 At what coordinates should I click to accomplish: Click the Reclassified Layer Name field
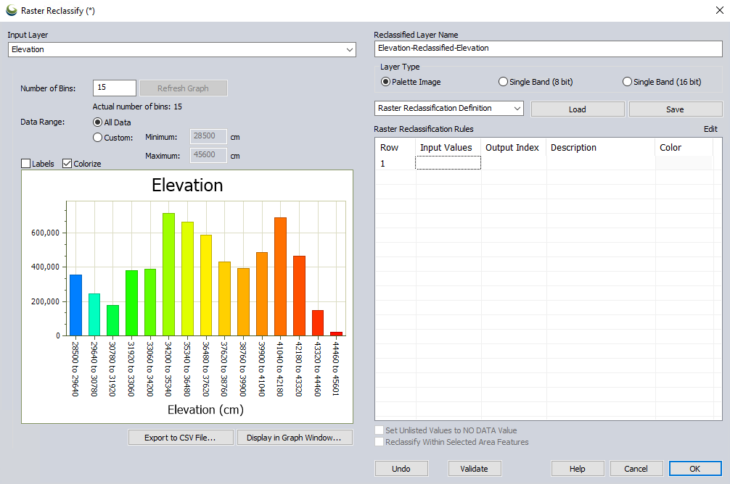coord(548,49)
